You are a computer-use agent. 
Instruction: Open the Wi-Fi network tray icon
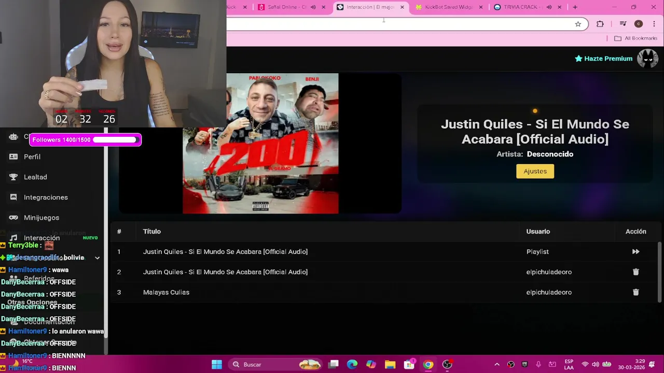[x=585, y=364]
